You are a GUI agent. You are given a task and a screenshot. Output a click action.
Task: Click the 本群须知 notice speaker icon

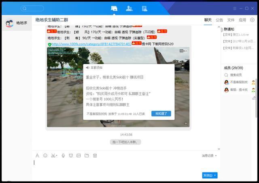pos(87,68)
